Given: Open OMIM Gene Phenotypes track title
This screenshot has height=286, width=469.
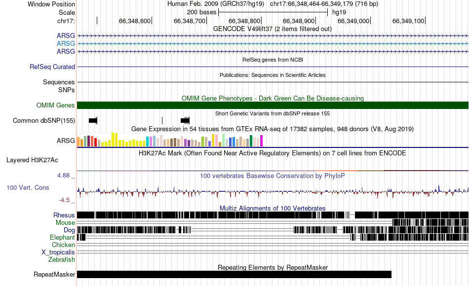Looking at the screenshot, I should 273,98.
